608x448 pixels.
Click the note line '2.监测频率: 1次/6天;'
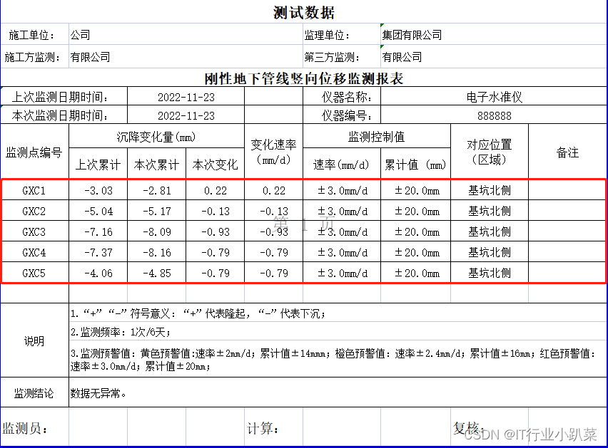click(x=338, y=332)
